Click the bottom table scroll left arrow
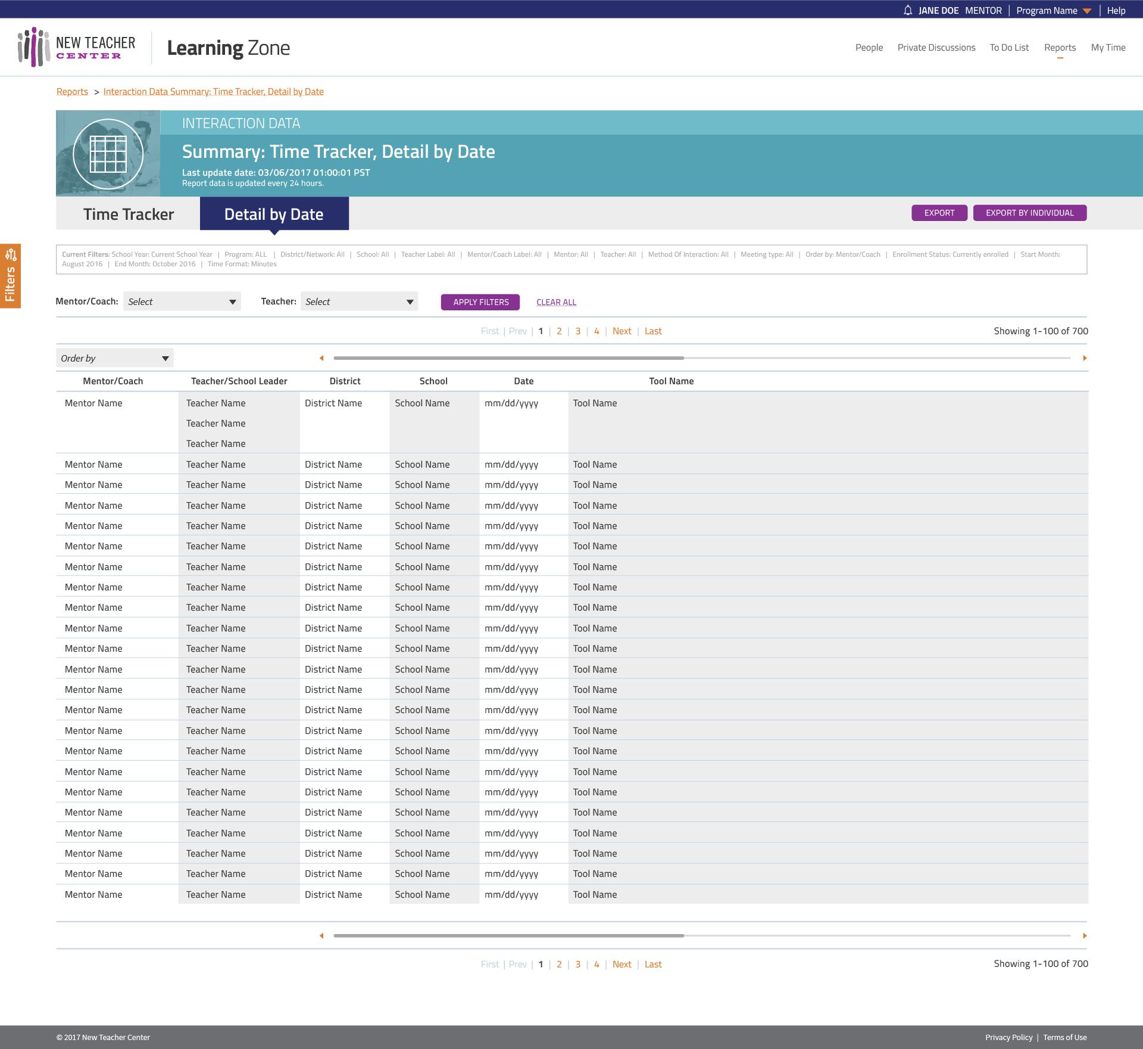The height and width of the screenshot is (1049, 1143). 321,936
